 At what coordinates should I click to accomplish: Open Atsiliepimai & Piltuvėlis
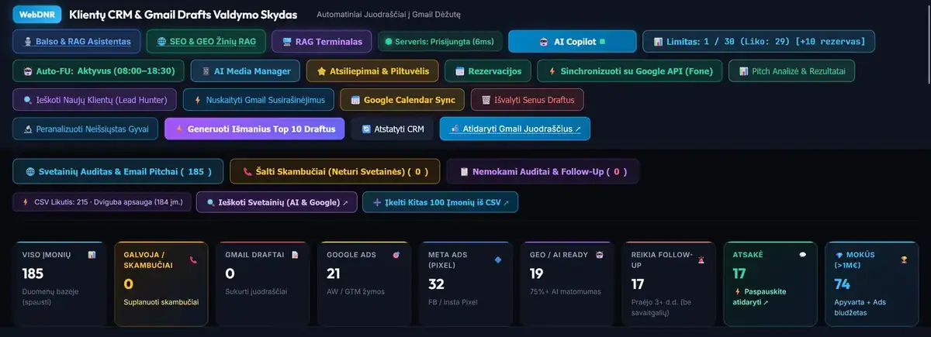coord(372,71)
